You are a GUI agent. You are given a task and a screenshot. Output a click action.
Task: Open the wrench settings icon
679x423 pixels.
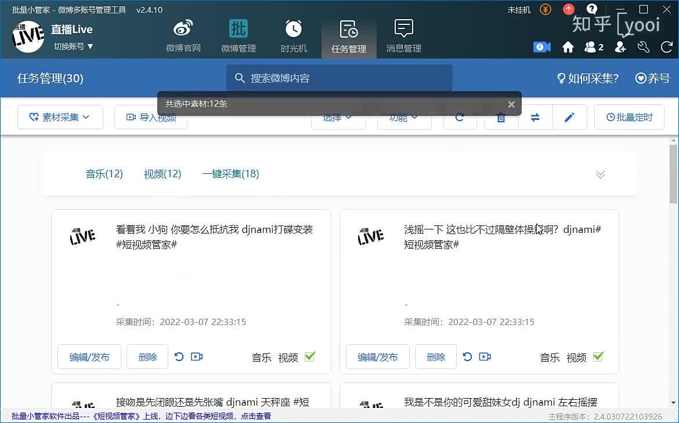pos(644,47)
